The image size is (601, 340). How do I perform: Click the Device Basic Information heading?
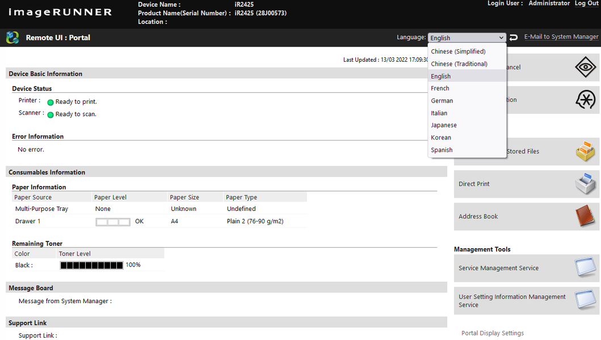[45, 74]
